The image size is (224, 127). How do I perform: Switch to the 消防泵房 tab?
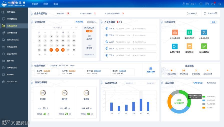79,22
